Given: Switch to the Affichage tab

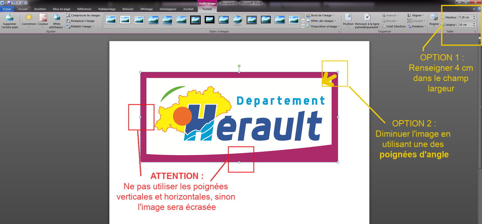Looking at the screenshot, I should [146, 9].
